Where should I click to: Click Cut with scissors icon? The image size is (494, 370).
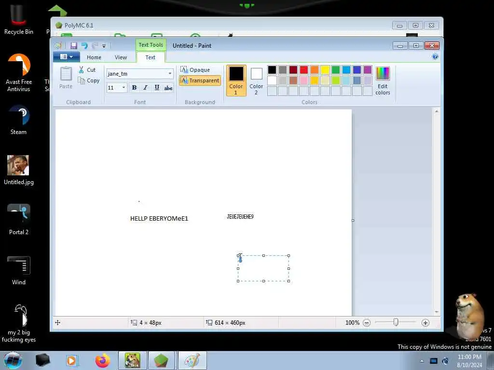[87, 70]
